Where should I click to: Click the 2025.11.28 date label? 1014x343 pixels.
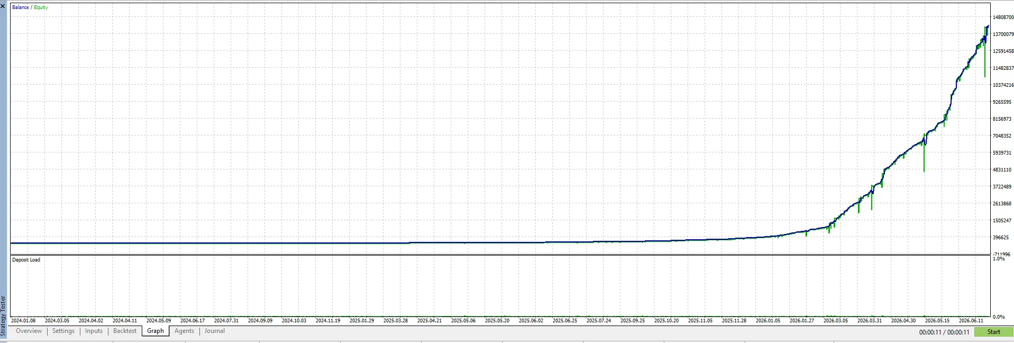click(734, 321)
